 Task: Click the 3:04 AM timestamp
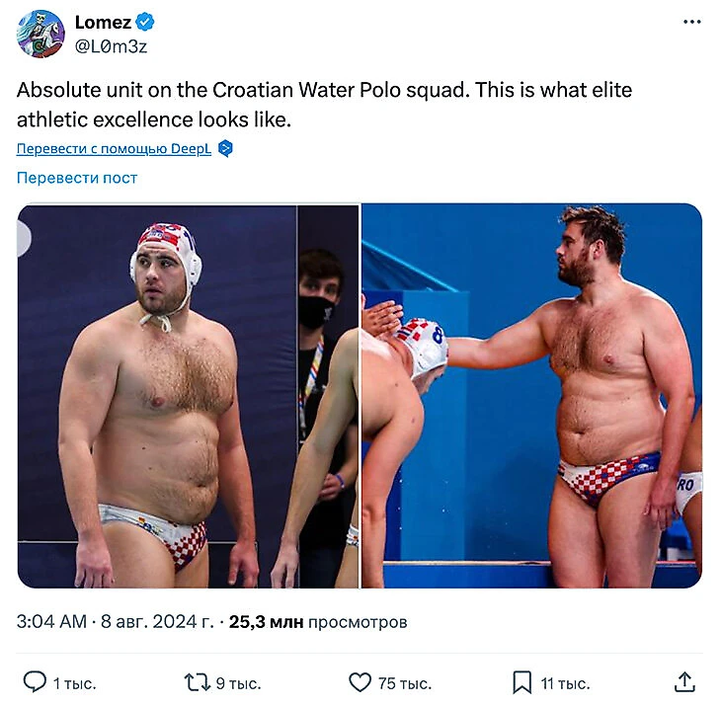point(50,622)
